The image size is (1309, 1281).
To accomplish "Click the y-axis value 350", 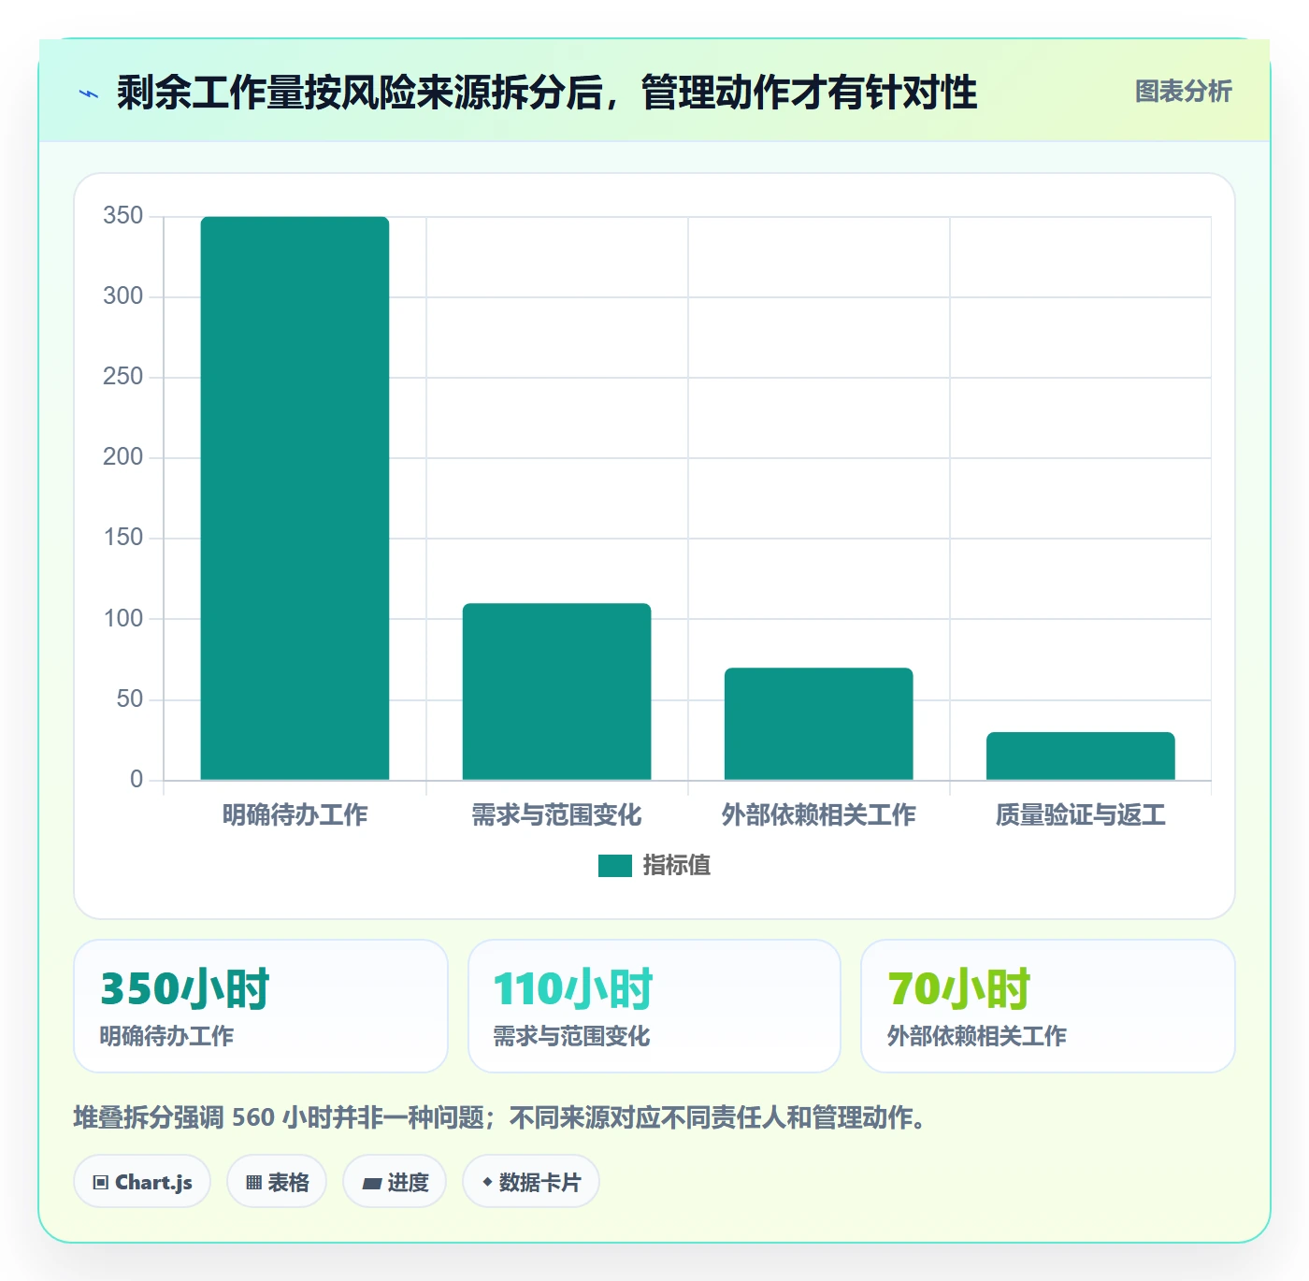I will 123,216.
